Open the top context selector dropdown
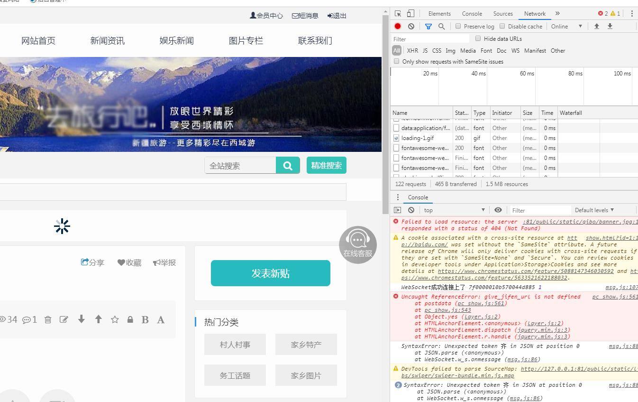The image size is (638, 402). pos(454,210)
